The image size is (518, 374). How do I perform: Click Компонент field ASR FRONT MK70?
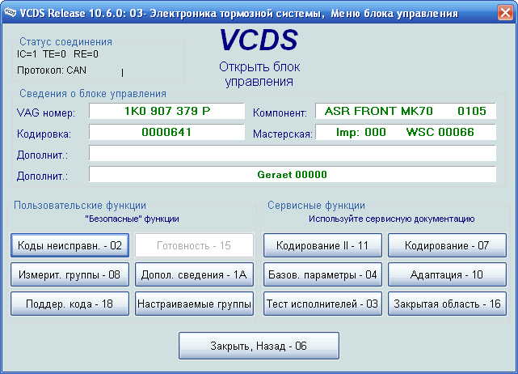click(406, 111)
